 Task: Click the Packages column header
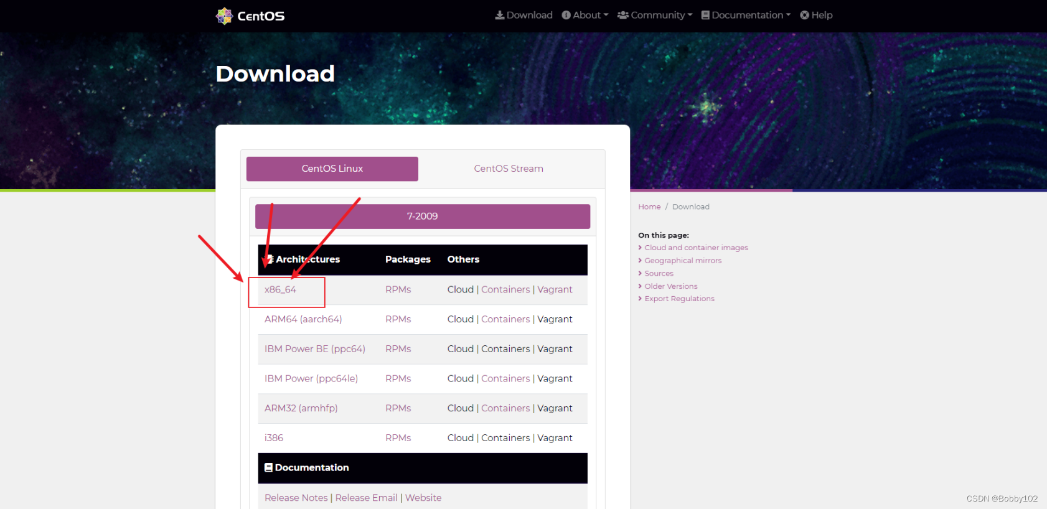[408, 259]
